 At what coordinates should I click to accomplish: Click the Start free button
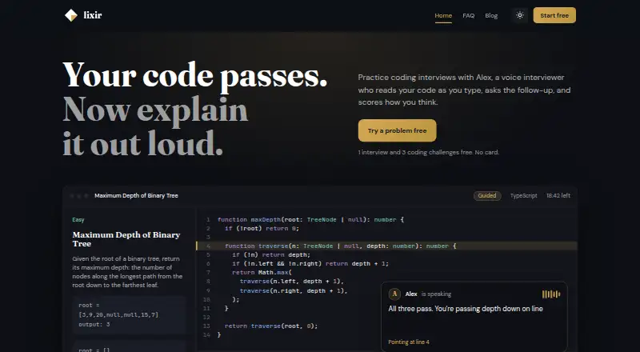(x=554, y=15)
